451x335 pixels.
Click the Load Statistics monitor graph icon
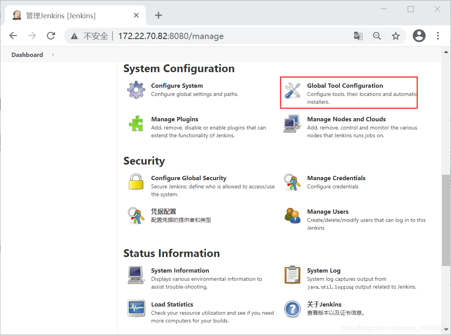click(136, 308)
